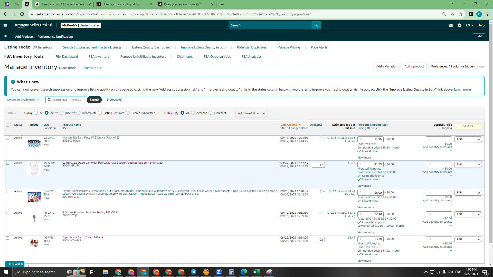Filter by Amazon fulfillment

coord(193,113)
